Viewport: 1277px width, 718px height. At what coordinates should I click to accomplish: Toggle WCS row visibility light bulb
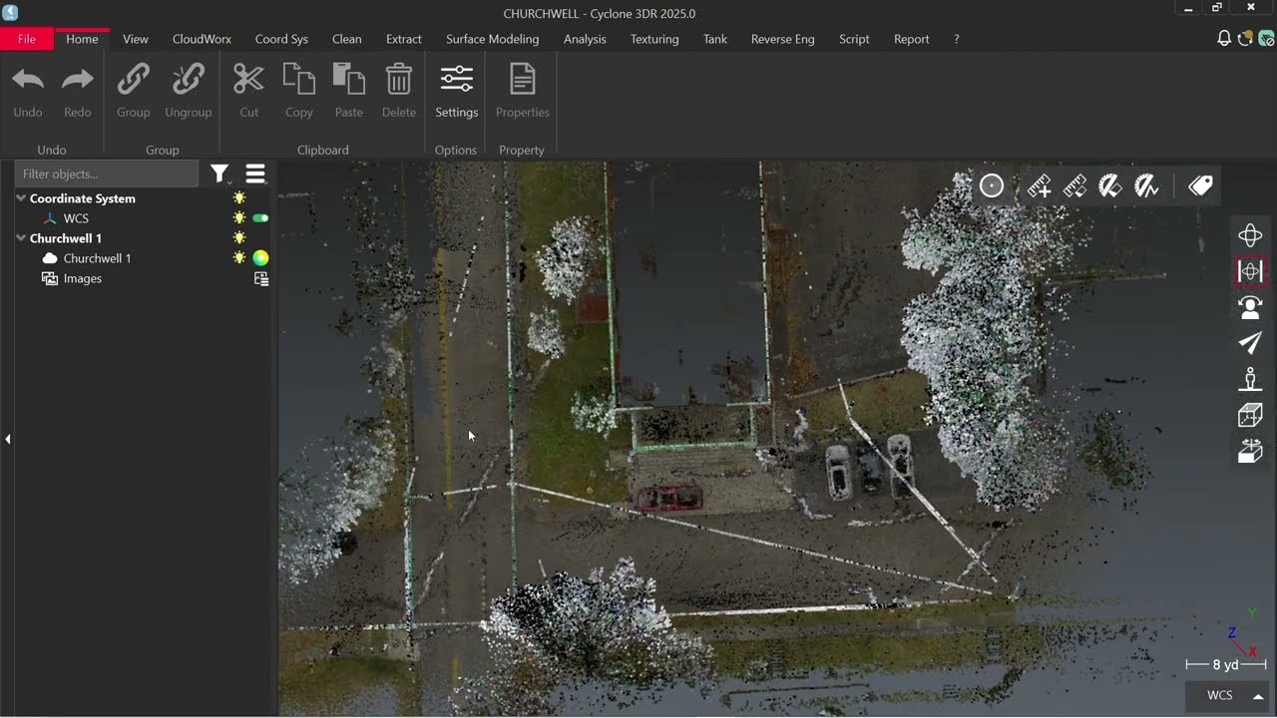coord(239,218)
